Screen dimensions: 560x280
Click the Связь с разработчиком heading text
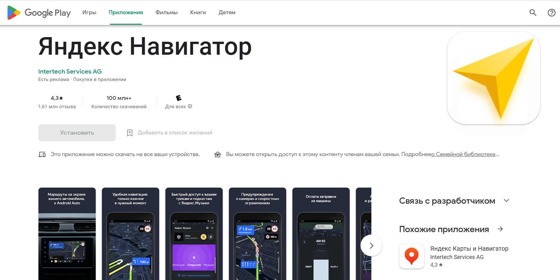[447, 201]
